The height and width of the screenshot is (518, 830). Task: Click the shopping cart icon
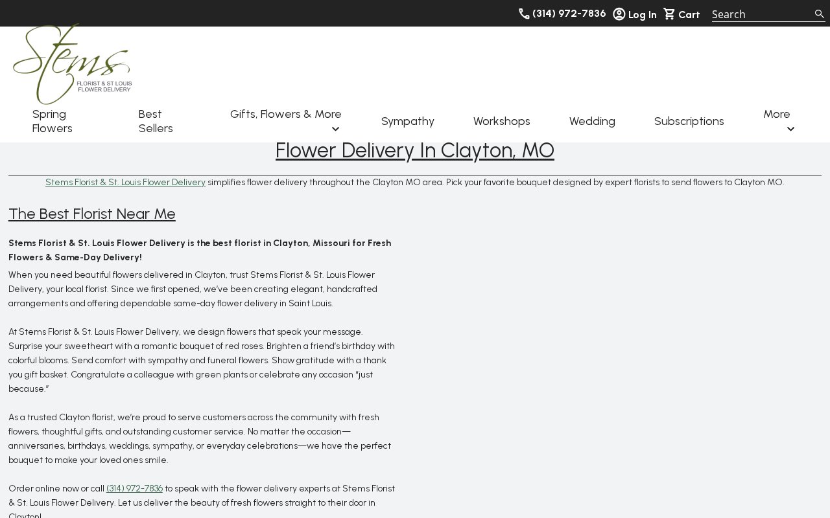pos(670,14)
